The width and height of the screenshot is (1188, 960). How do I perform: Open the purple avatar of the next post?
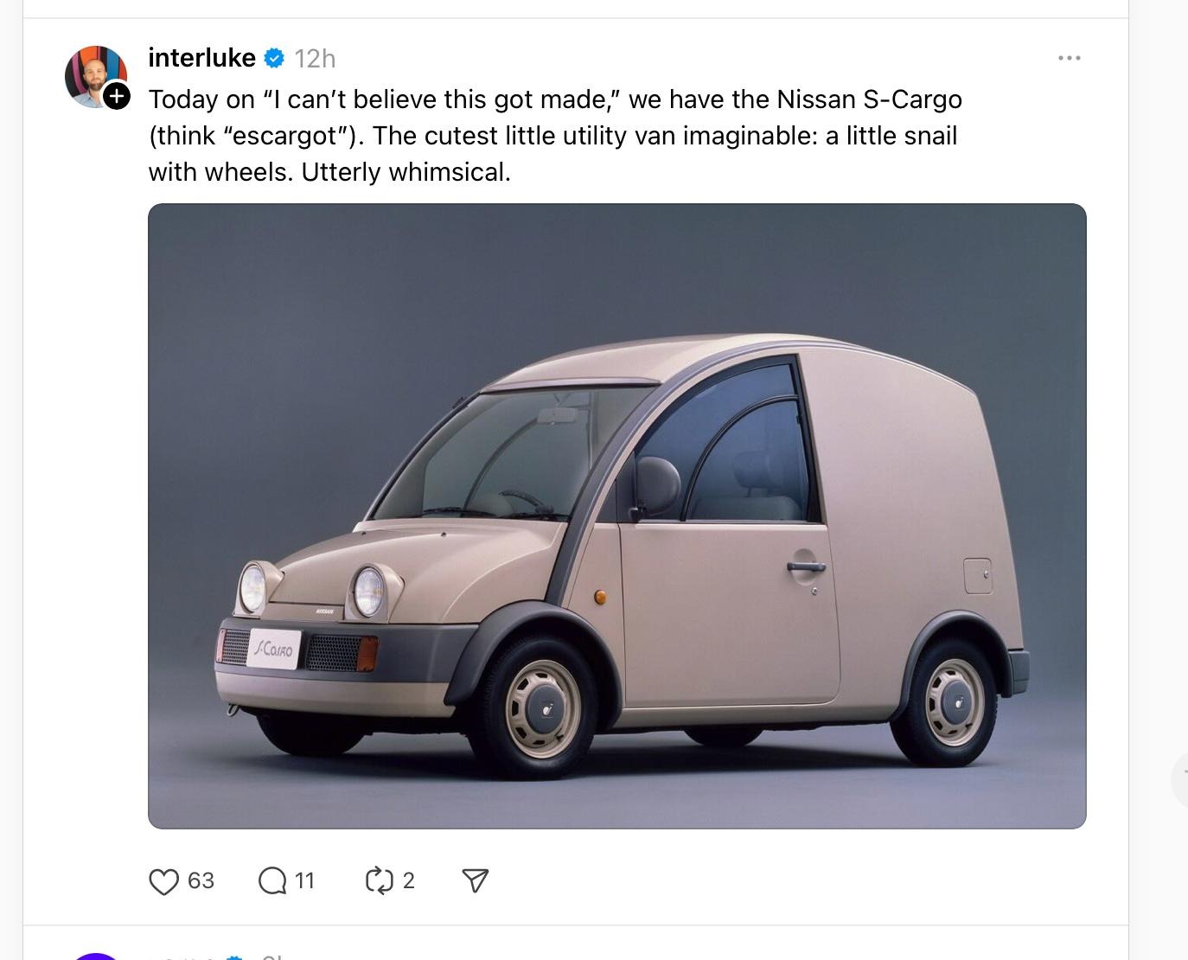[x=95, y=957]
